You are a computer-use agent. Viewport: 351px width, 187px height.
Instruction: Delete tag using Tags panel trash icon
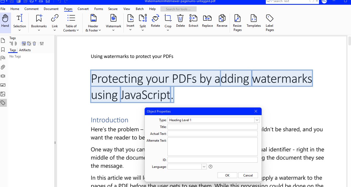coord(34,44)
